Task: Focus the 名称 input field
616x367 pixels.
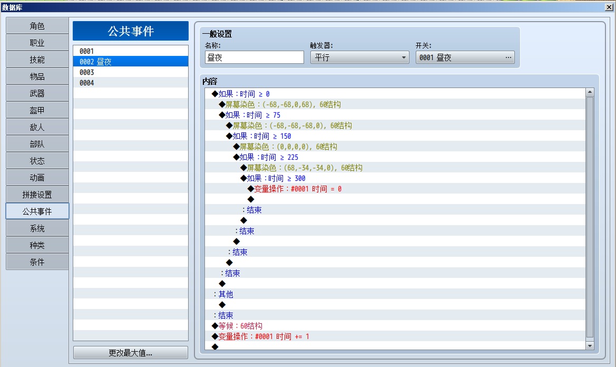Action: click(254, 57)
